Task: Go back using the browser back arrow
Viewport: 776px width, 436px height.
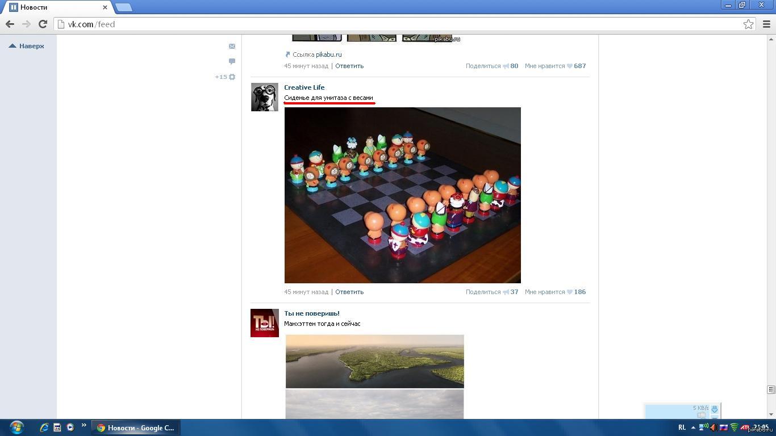Action: [10, 24]
